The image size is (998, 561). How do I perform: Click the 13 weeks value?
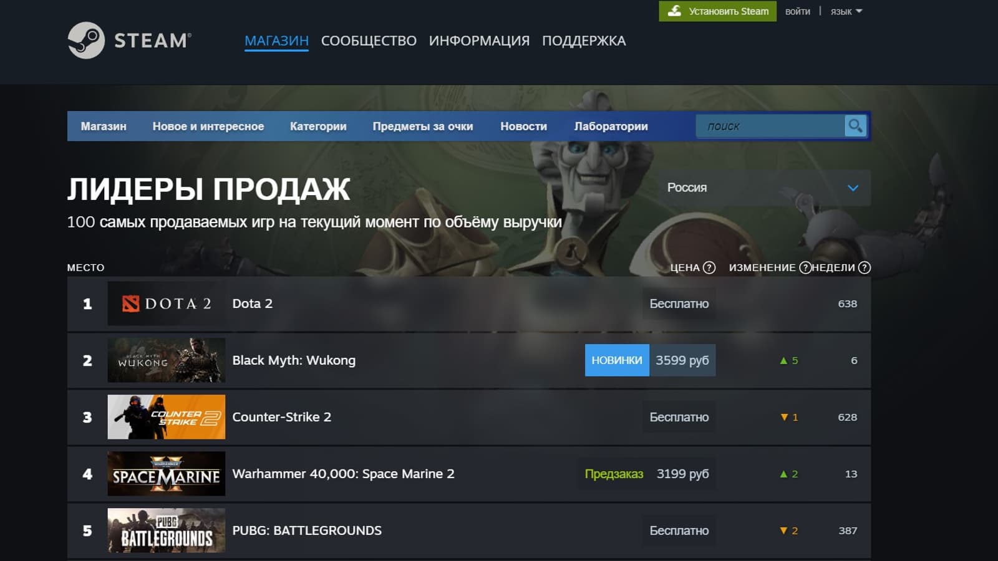click(851, 474)
